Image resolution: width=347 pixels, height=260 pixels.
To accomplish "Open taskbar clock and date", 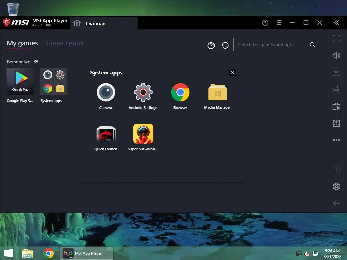I will point(332,254).
